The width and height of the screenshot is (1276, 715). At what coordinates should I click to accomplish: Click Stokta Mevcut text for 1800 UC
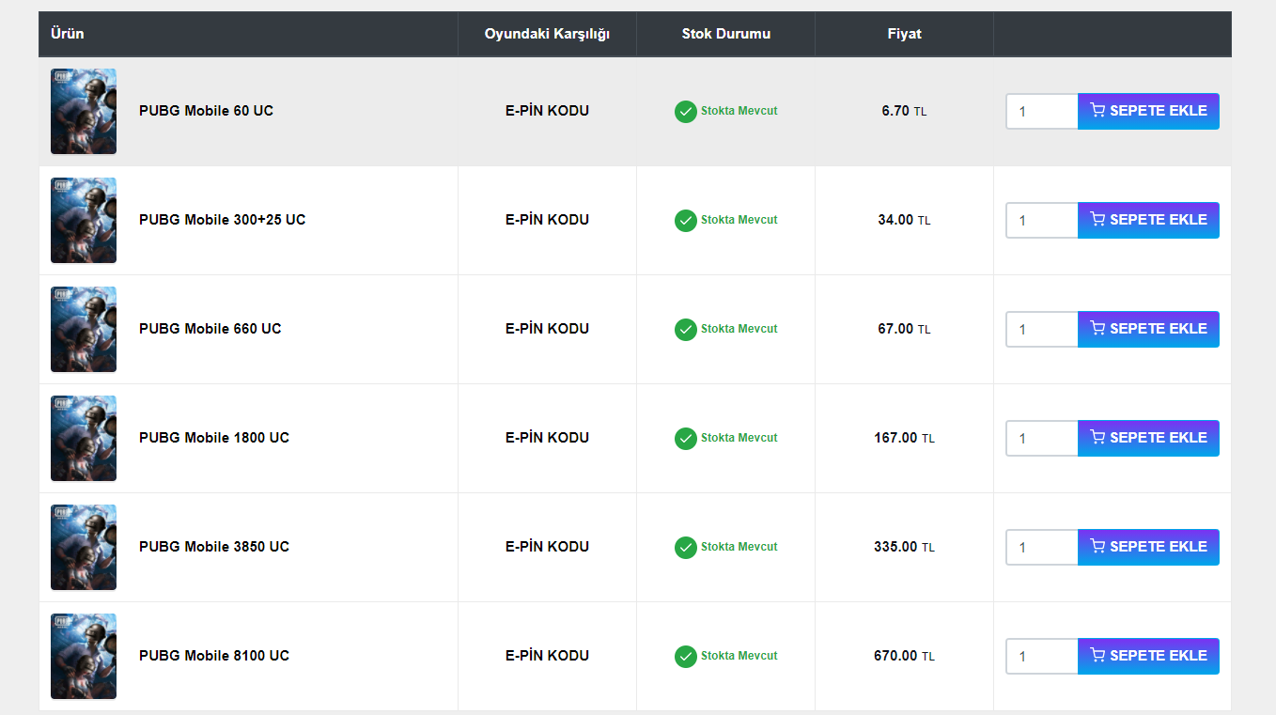pyautogui.click(x=739, y=438)
